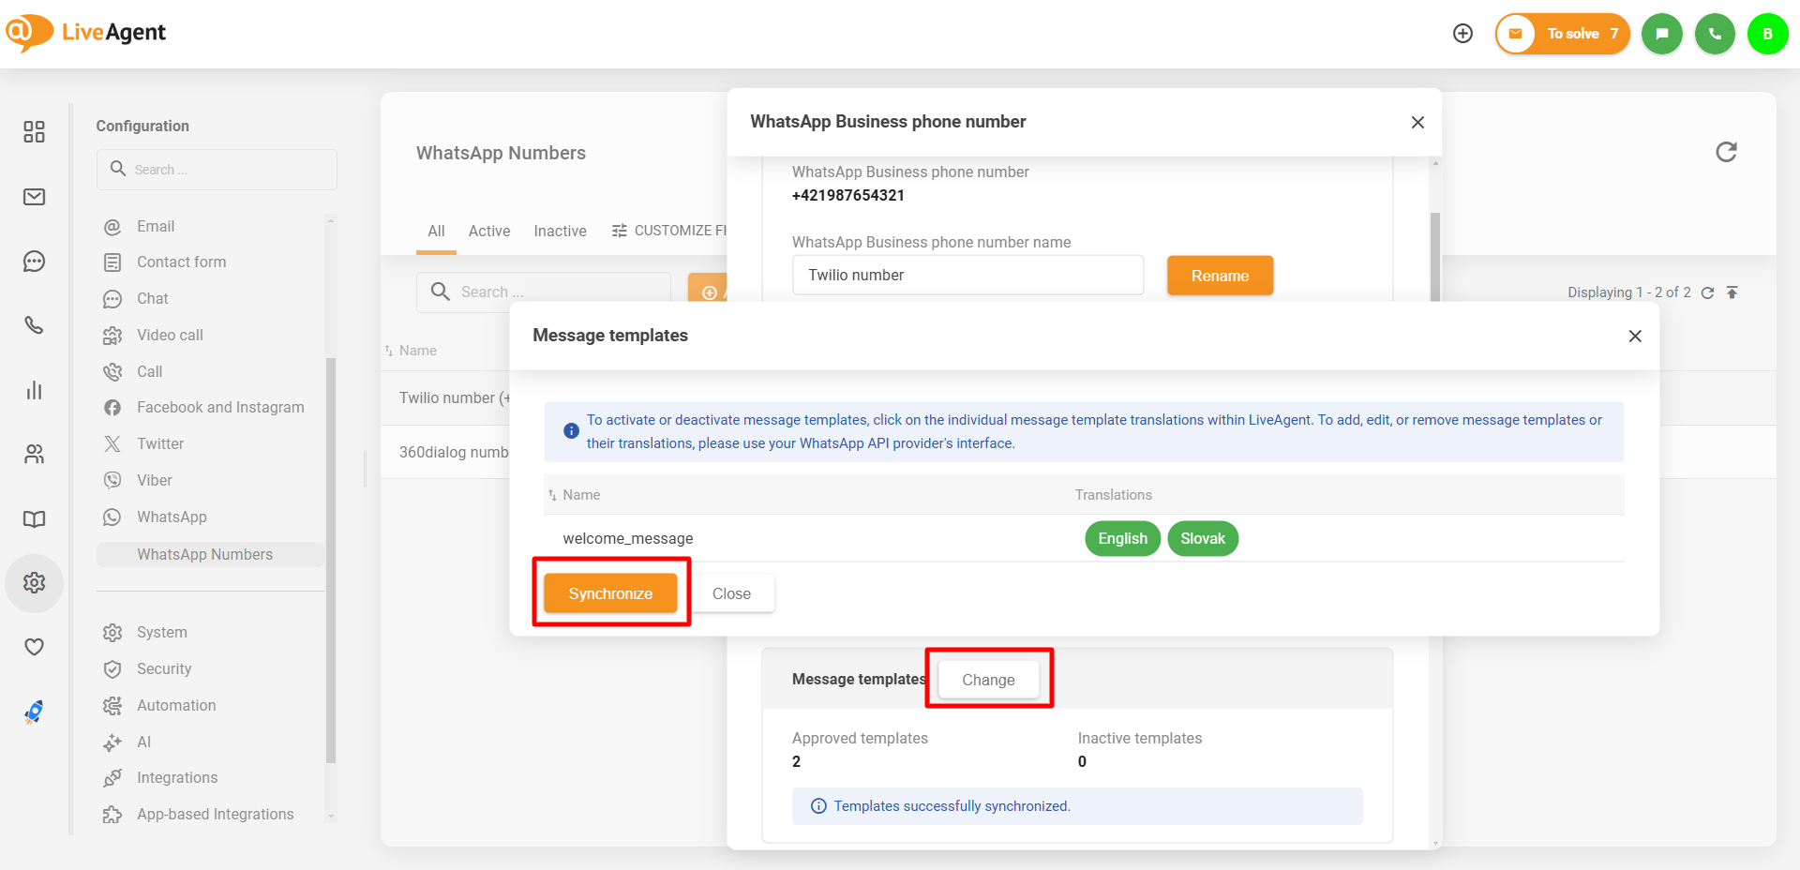Open the reports bar chart icon

tap(35, 390)
